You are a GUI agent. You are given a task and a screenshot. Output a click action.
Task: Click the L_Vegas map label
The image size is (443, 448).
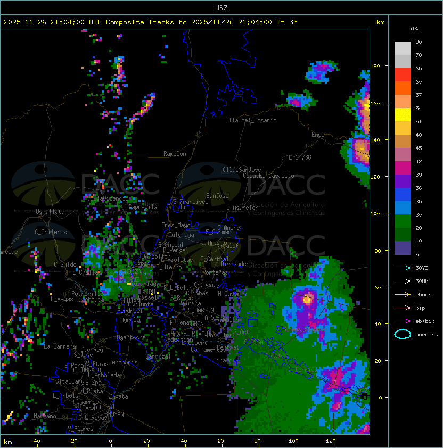(62, 299)
